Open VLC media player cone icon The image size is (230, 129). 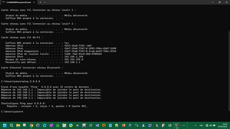click(143, 125)
